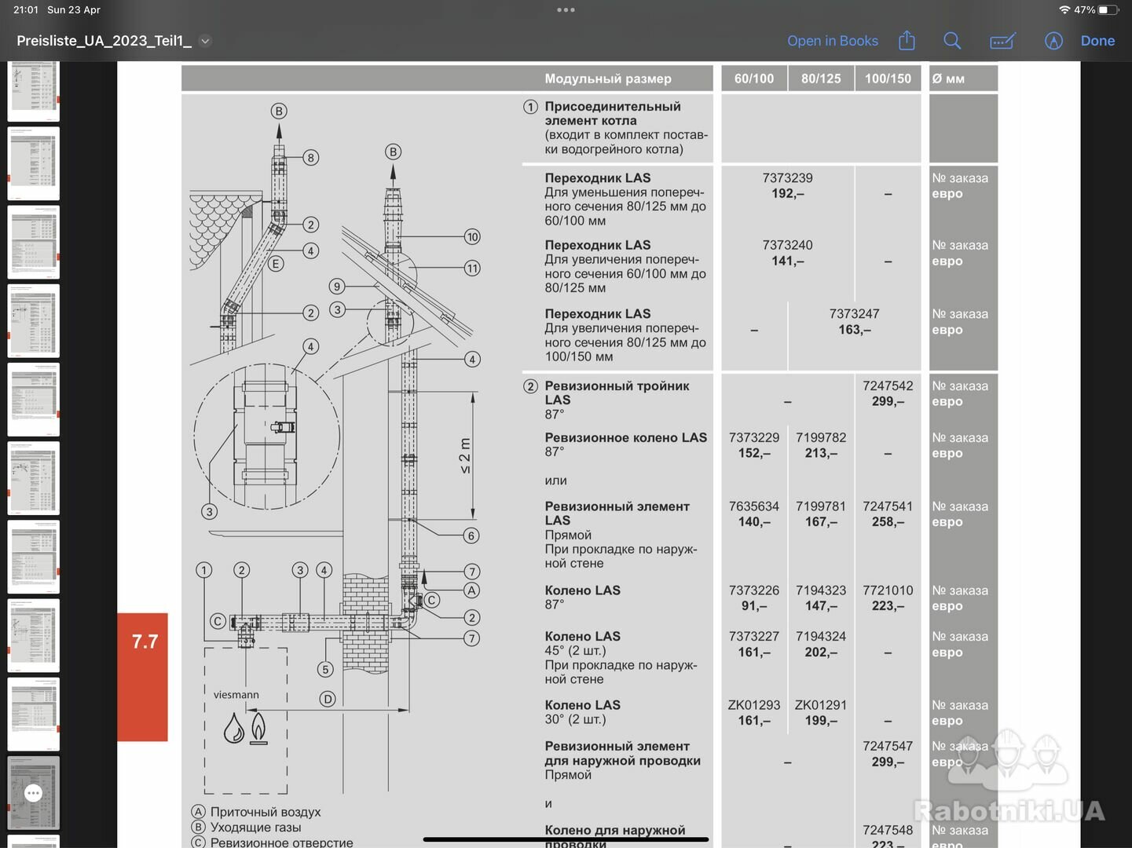Tap order number 7194323

pyautogui.click(x=821, y=590)
